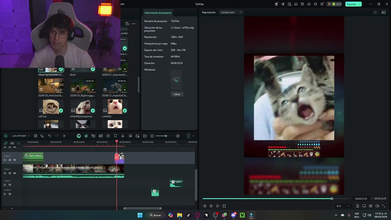Add 20260121_ImpartialCle clip with plus icon
The image size is (391, 220).
coord(125,90)
